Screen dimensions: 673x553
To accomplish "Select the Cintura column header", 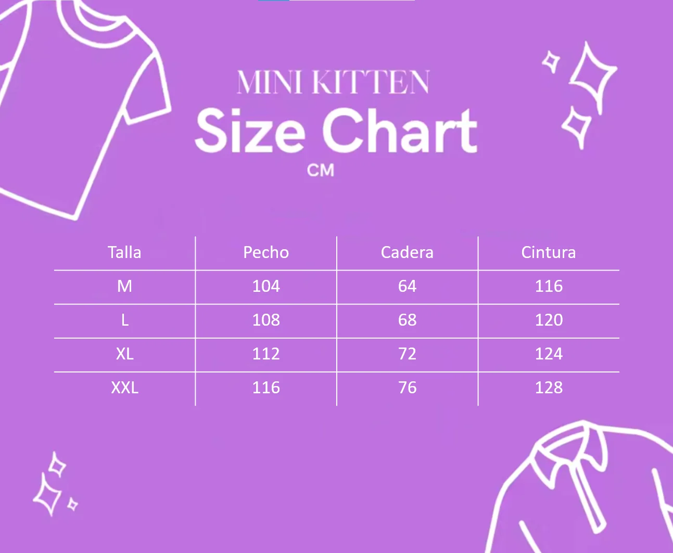I will tap(549, 252).
